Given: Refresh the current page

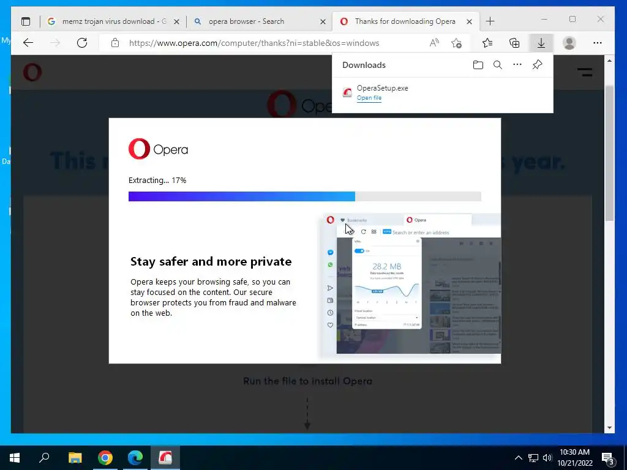Looking at the screenshot, I should (82, 43).
